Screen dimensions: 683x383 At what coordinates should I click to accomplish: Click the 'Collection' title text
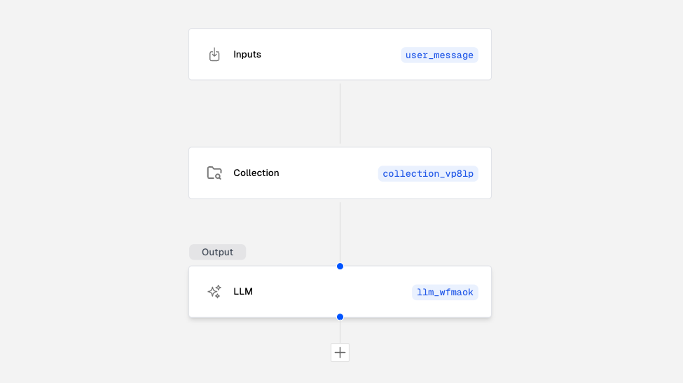point(256,173)
